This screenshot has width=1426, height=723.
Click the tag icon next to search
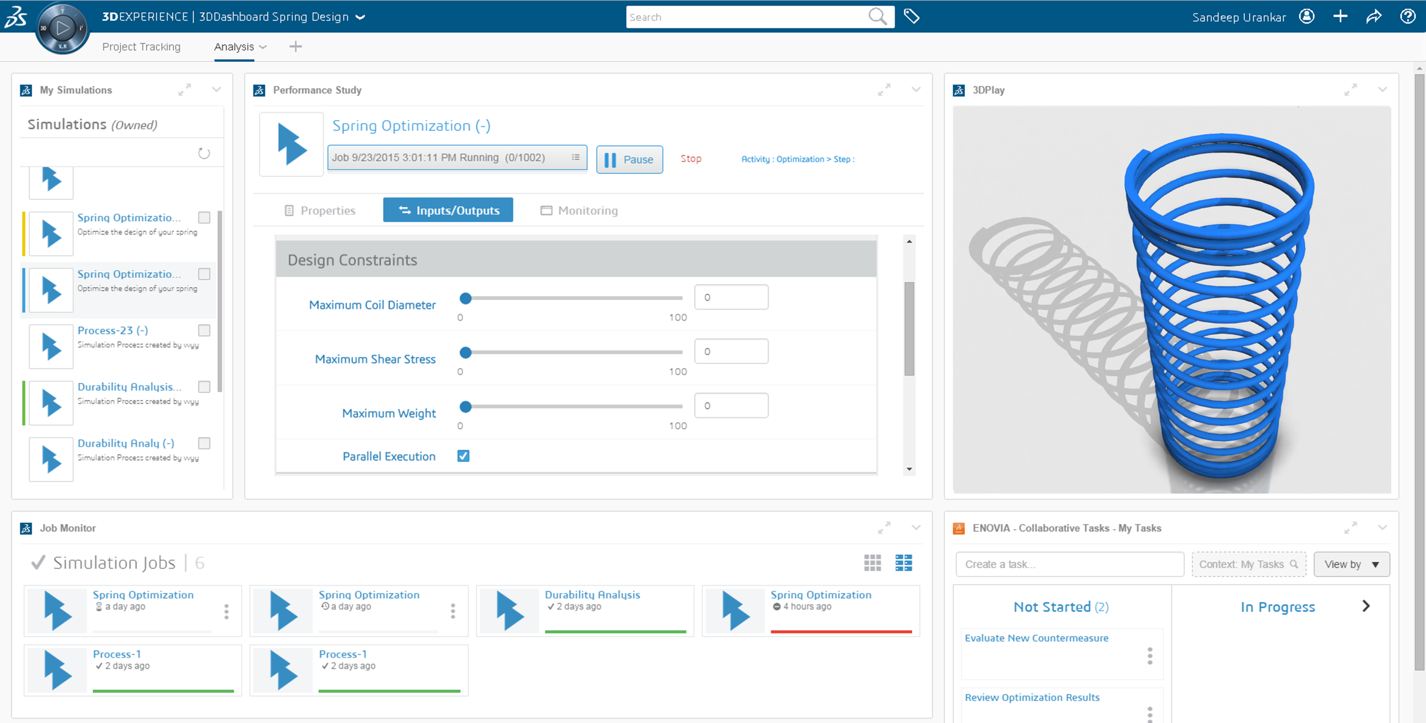911,17
